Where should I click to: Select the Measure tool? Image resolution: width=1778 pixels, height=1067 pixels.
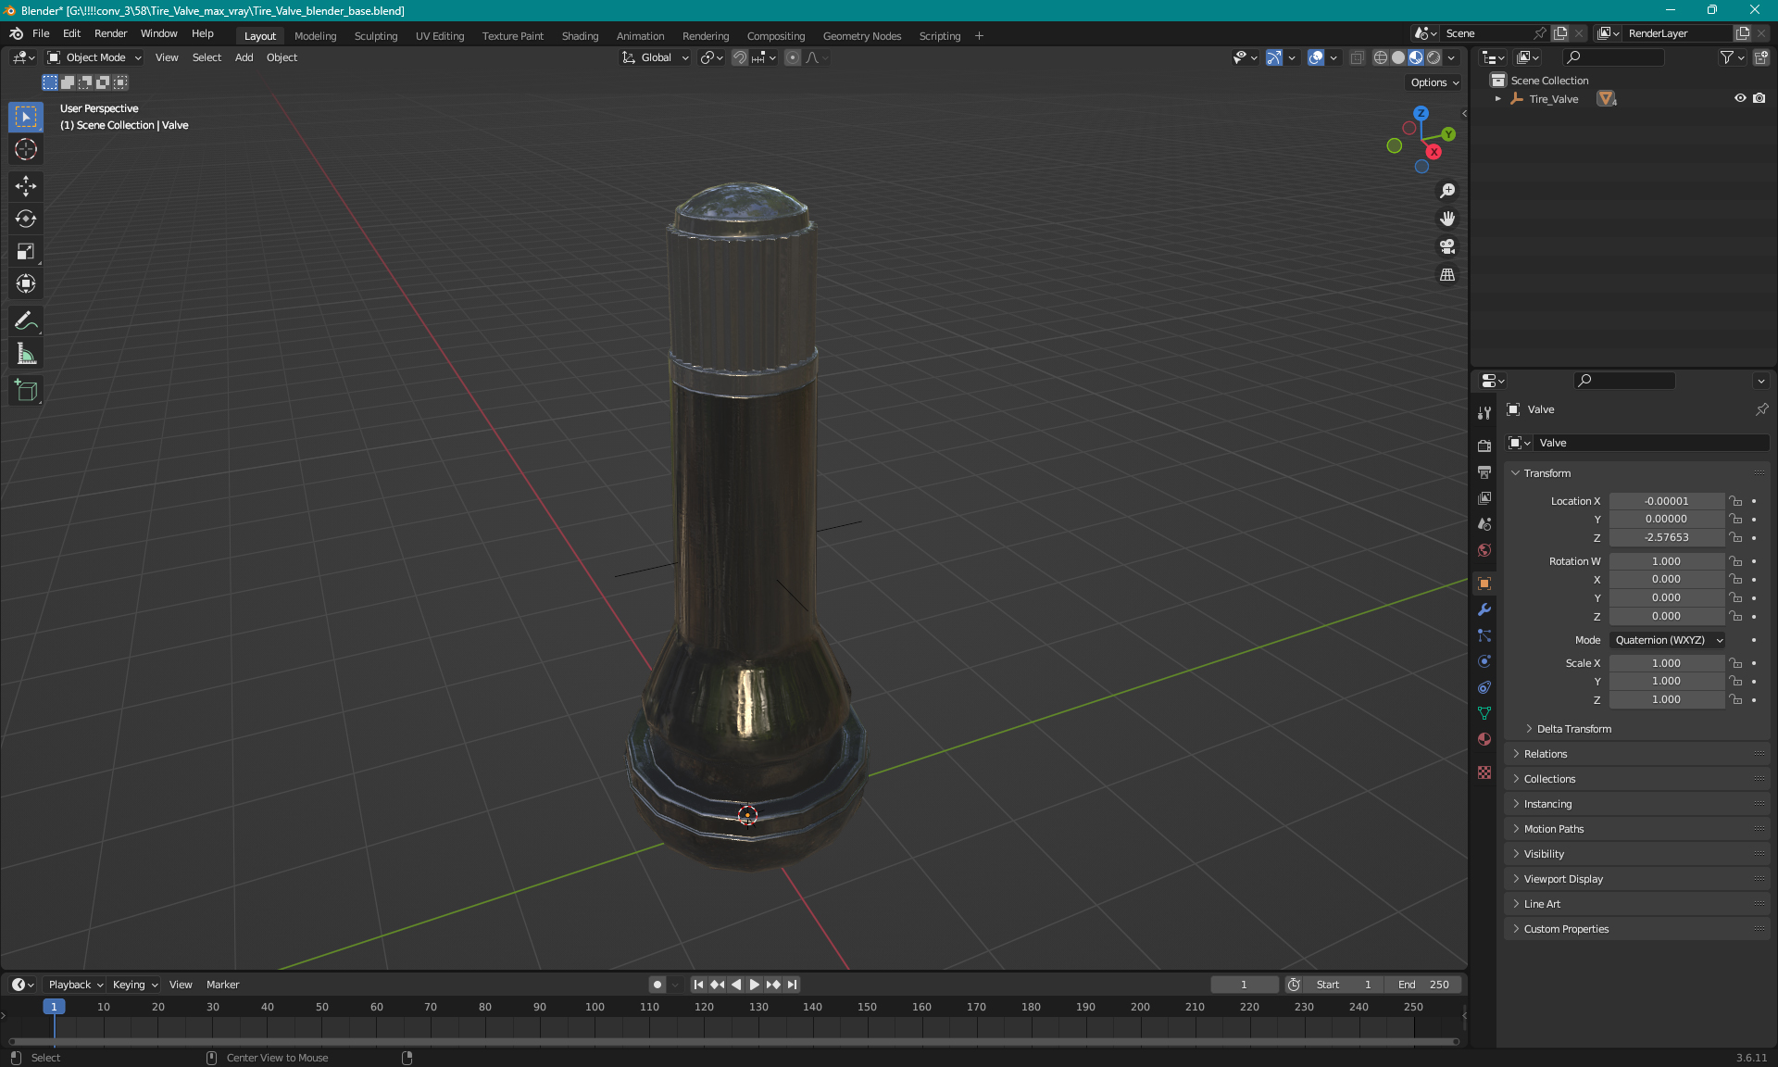point(26,354)
